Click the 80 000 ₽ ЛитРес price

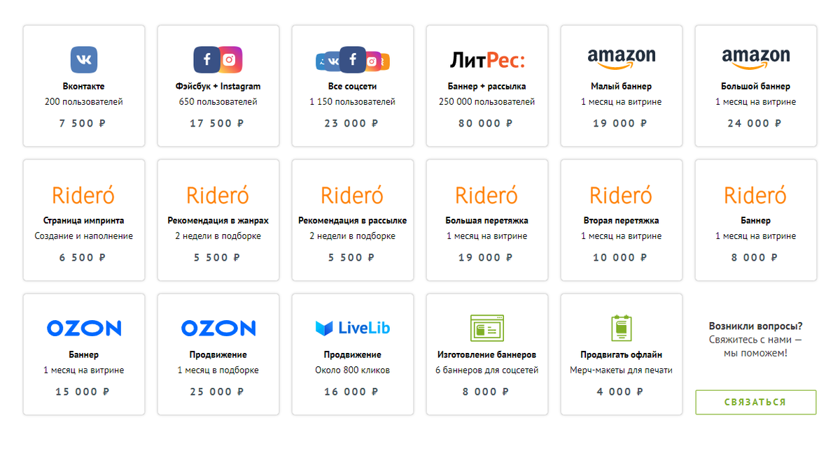point(486,123)
